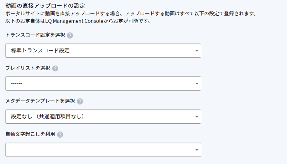The image size is (287, 164).
Task: Click the ポータルサイトに動画を直接アップロード description line
Action: pyautogui.click(x=131, y=14)
